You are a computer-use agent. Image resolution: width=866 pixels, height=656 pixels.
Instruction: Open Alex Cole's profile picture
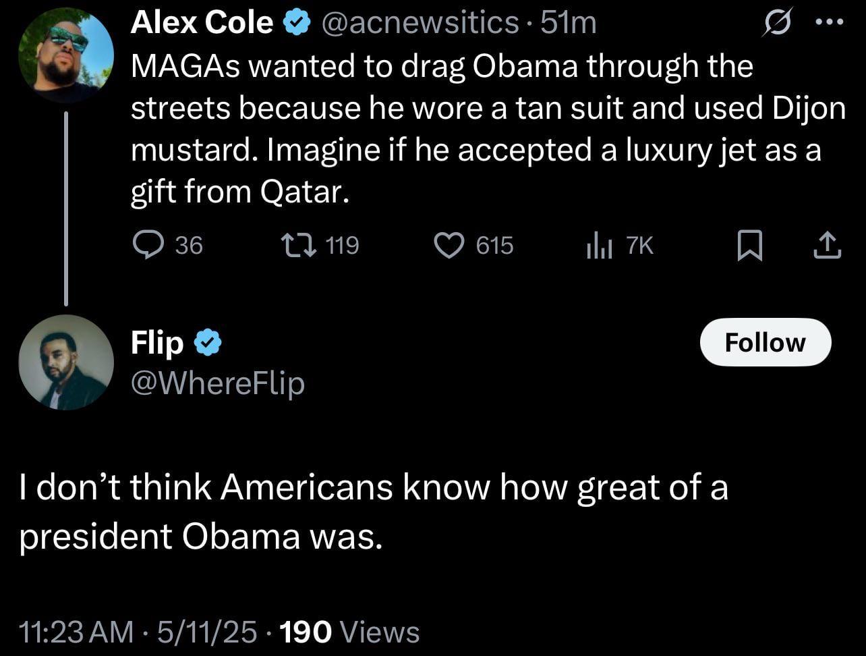(x=66, y=55)
